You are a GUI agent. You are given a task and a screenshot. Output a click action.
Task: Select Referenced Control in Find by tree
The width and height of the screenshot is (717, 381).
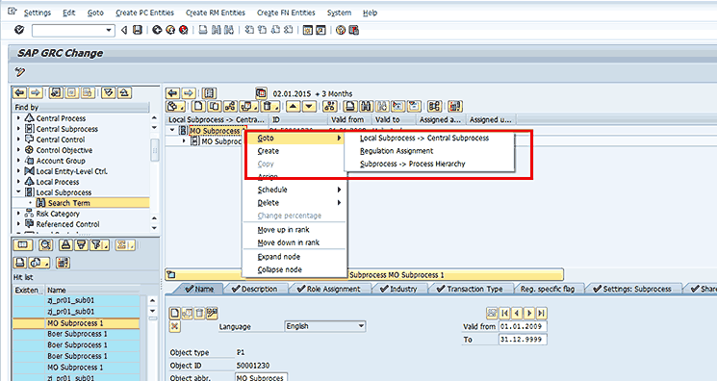(x=67, y=224)
